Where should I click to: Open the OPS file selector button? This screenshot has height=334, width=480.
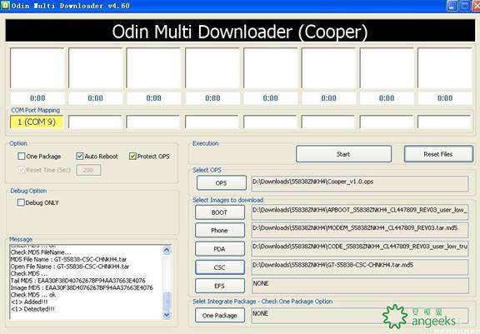click(x=222, y=183)
